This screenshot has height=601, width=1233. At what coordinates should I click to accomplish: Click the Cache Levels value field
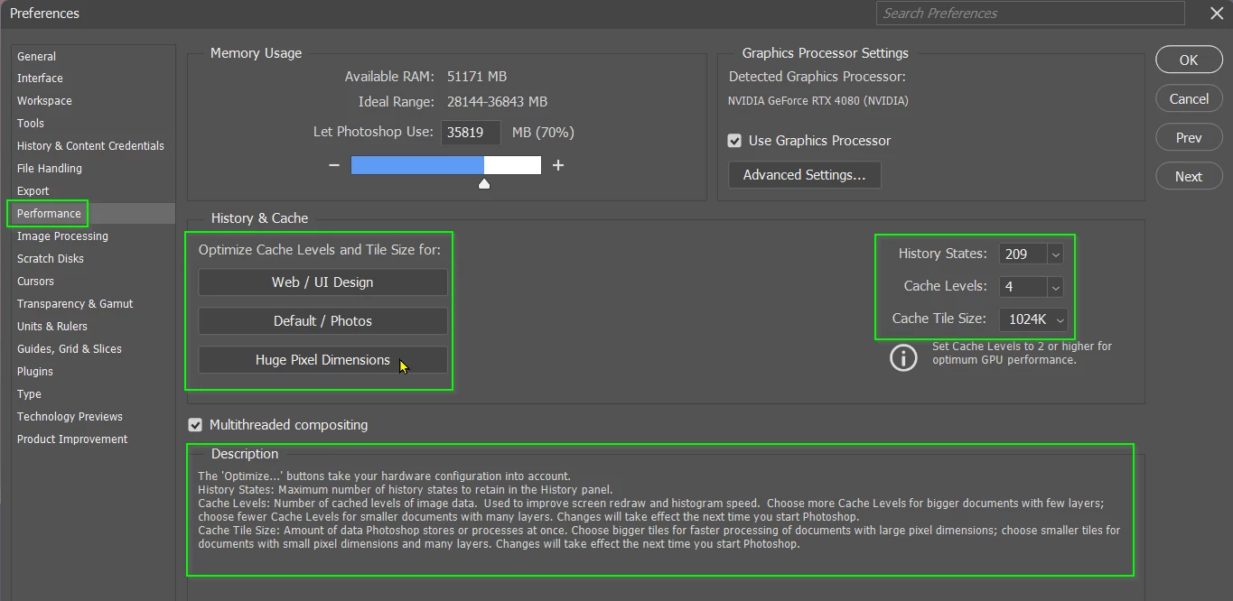(x=1023, y=287)
